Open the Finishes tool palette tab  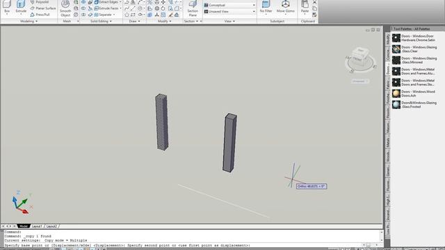point(388,98)
